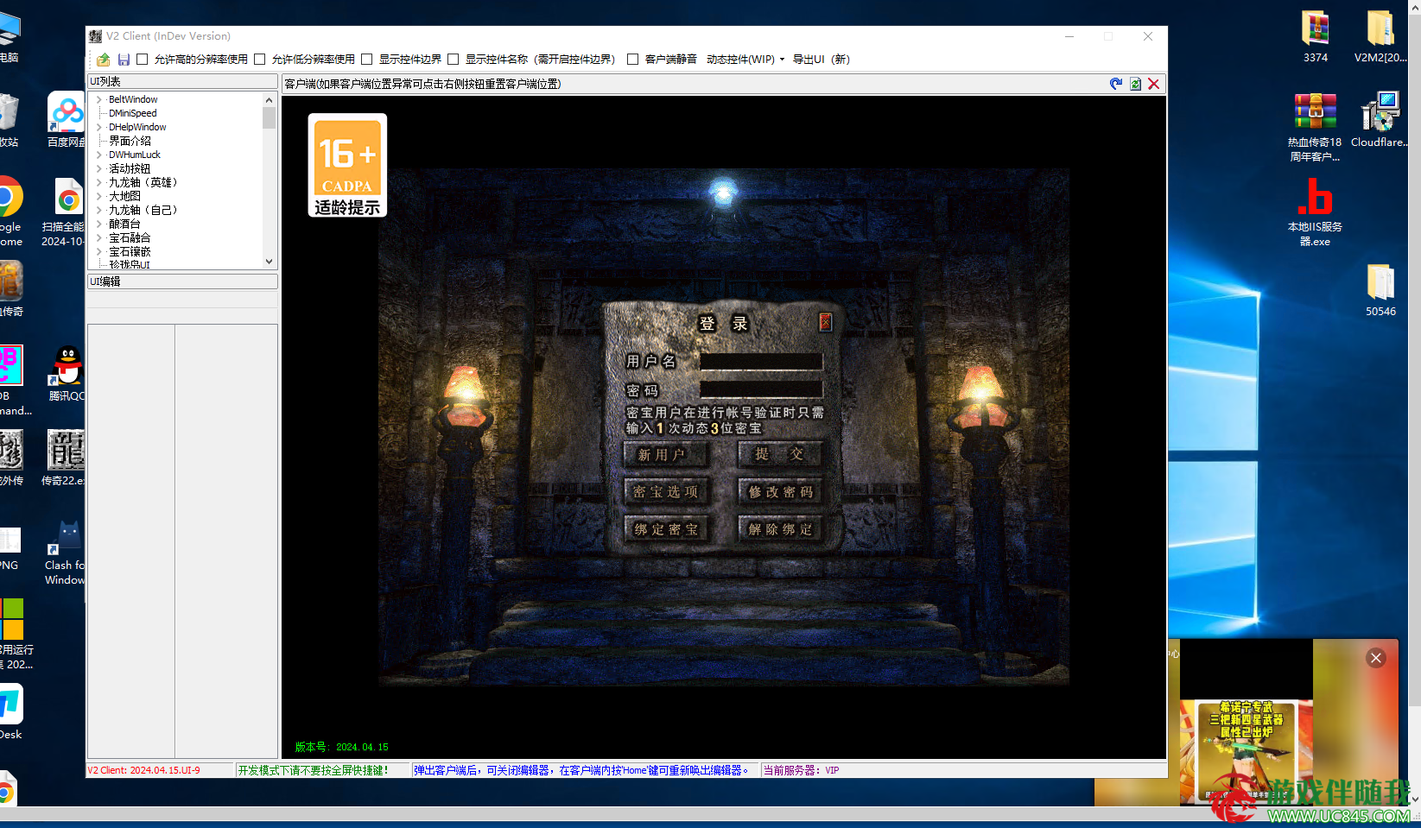
Task: Expand the 九龙轴（英雄） tree node
Action: [x=99, y=183]
